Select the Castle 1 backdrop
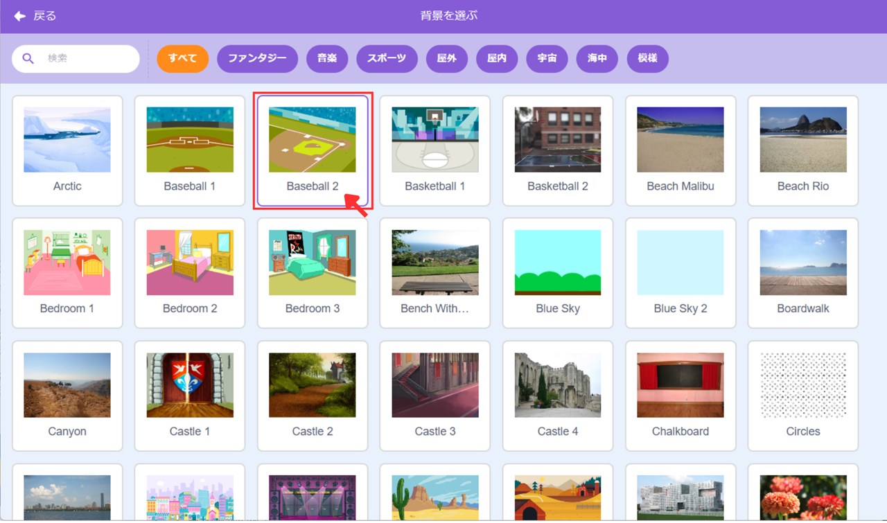This screenshot has height=523, width=887. [190, 396]
